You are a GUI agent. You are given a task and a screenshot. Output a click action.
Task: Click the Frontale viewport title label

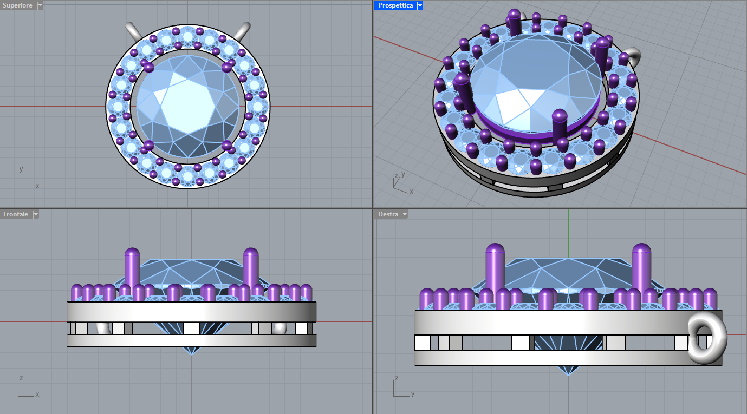coord(16,214)
